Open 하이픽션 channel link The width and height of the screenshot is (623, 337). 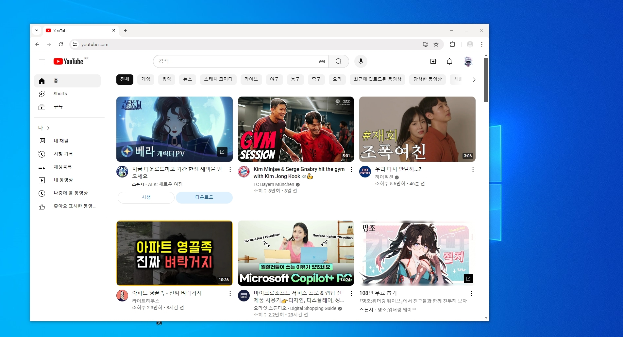click(x=384, y=177)
